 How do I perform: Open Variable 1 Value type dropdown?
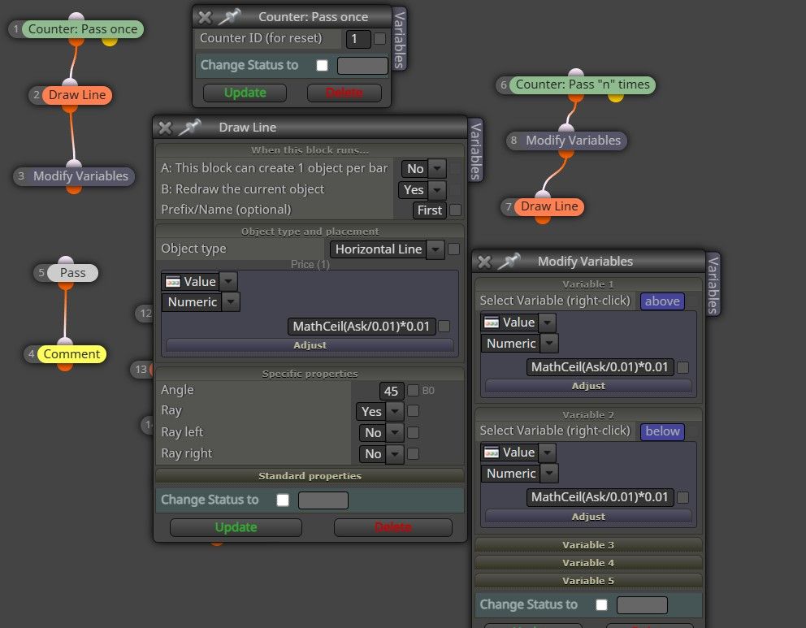click(x=548, y=323)
